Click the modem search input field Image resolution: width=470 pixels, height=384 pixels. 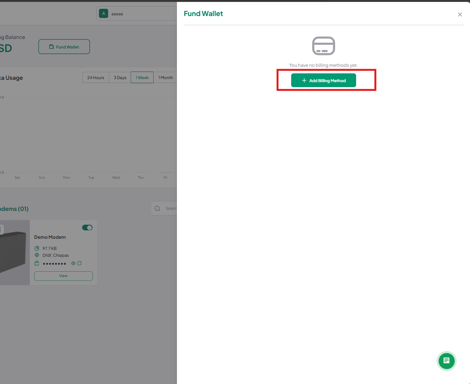point(164,208)
